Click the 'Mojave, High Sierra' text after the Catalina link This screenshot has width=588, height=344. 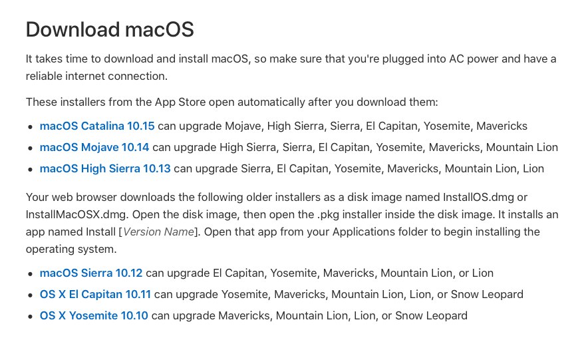tap(275, 126)
